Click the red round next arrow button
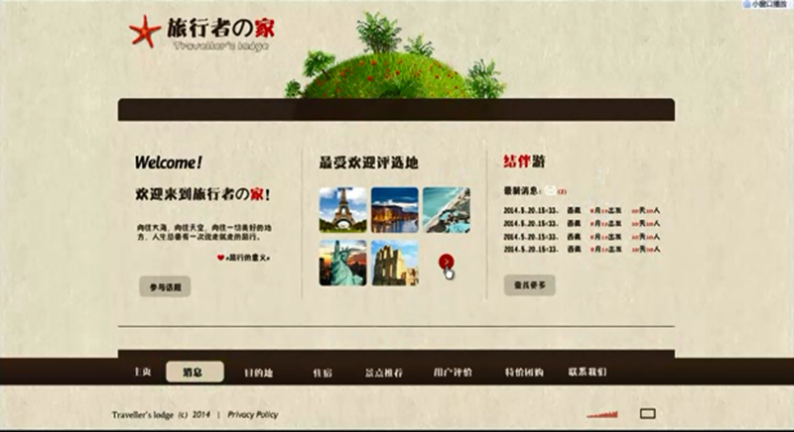 click(447, 263)
